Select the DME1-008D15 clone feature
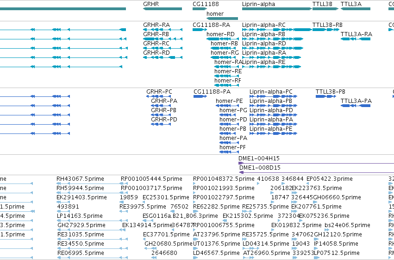 pyautogui.click(x=317, y=172)
